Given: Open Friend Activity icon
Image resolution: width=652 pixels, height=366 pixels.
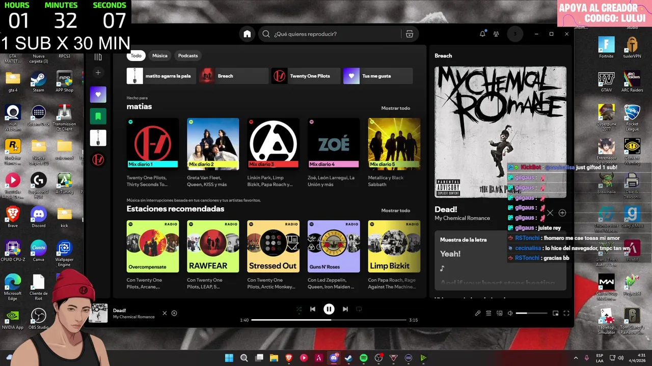Looking at the screenshot, I should [x=496, y=34].
